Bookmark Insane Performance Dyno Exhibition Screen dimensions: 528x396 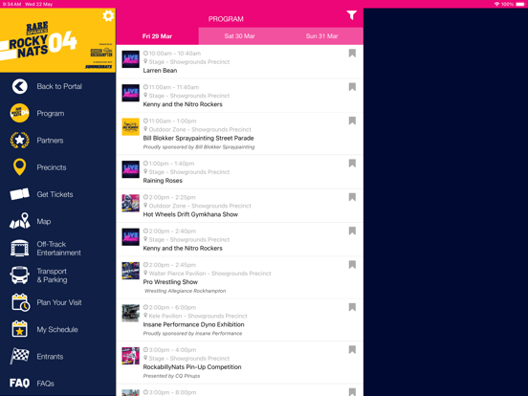pyautogui.click(x=352, y=307)
